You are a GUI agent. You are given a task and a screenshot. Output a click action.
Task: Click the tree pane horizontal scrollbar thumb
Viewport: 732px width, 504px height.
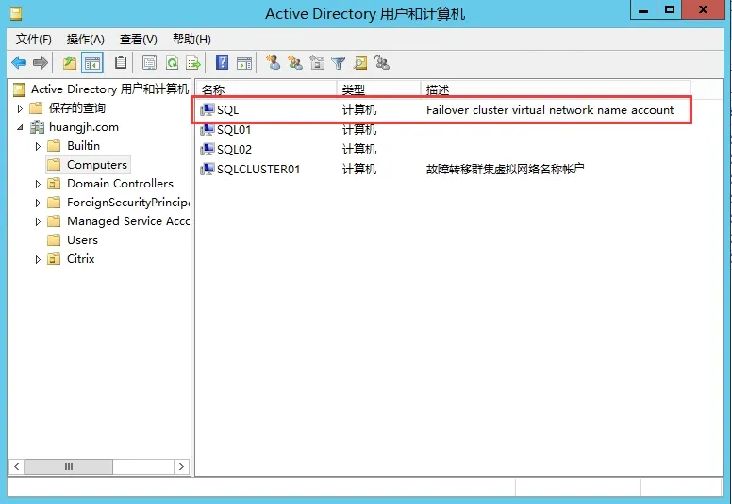point(69,466)
